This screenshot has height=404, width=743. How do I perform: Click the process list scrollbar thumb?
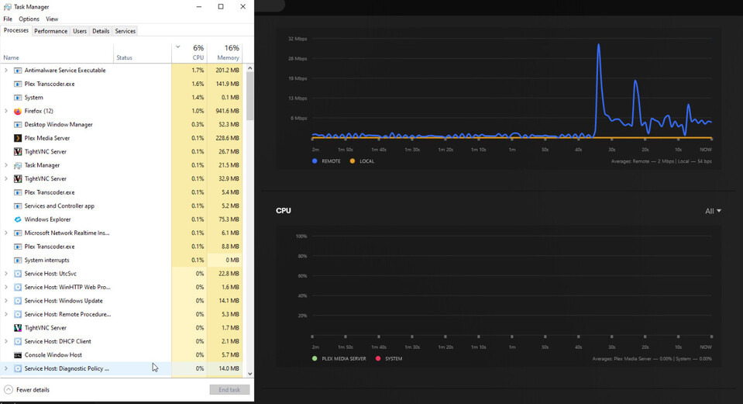tap(249, 97)
